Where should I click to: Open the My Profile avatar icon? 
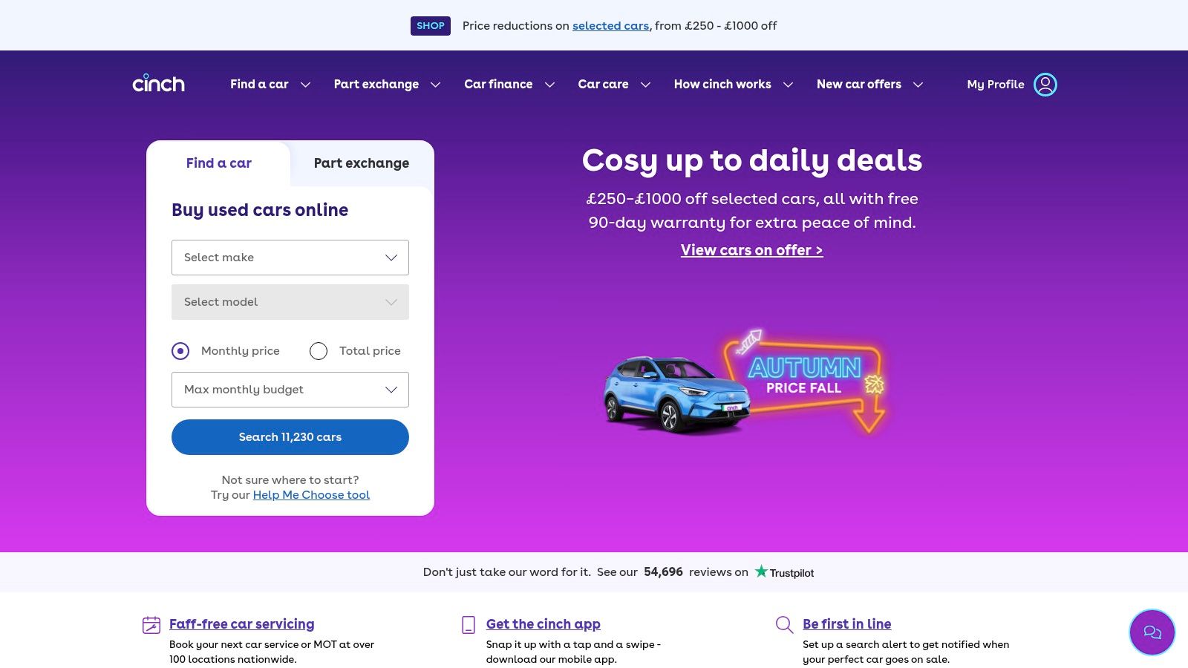point(1045,85)
